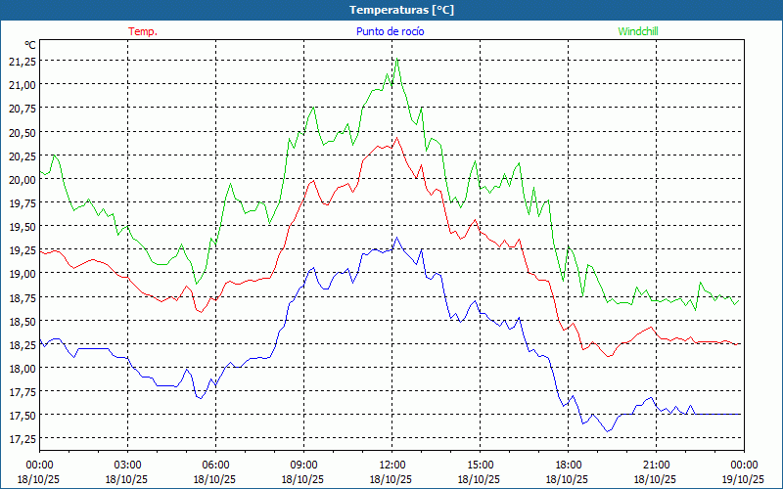Viewport: 783px width, 489px height.
Task: Click the flat blue dew point line end
Action: coord(739,415)
